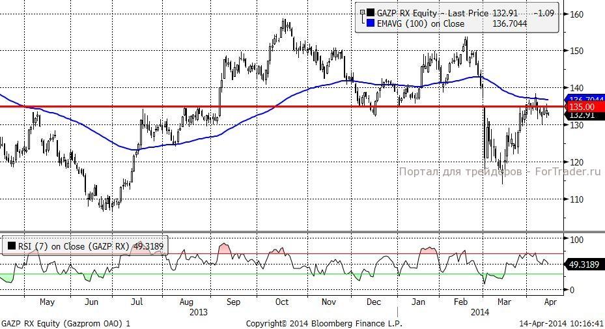Image resolution: width=605 pixels, height=329 pixels.
Task: Select the 'EMAVG (100) on Close' legend label
Action: tap(421, 23)
